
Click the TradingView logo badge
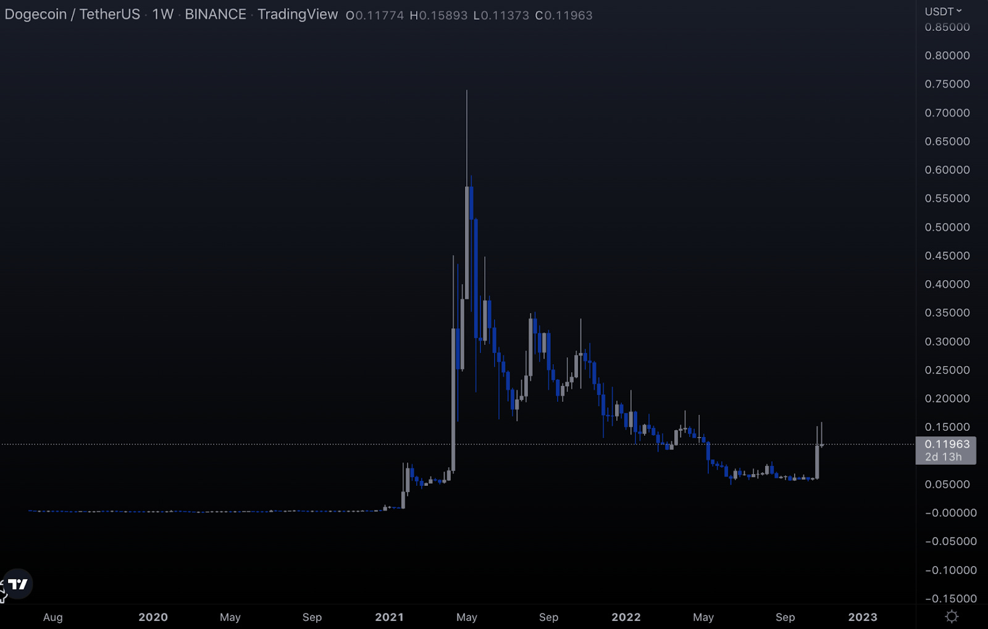coord(17,584)
